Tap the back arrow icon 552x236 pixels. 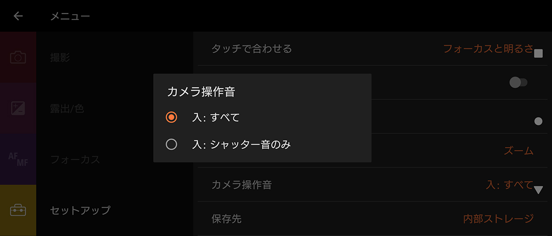click(x=18, y=16)
